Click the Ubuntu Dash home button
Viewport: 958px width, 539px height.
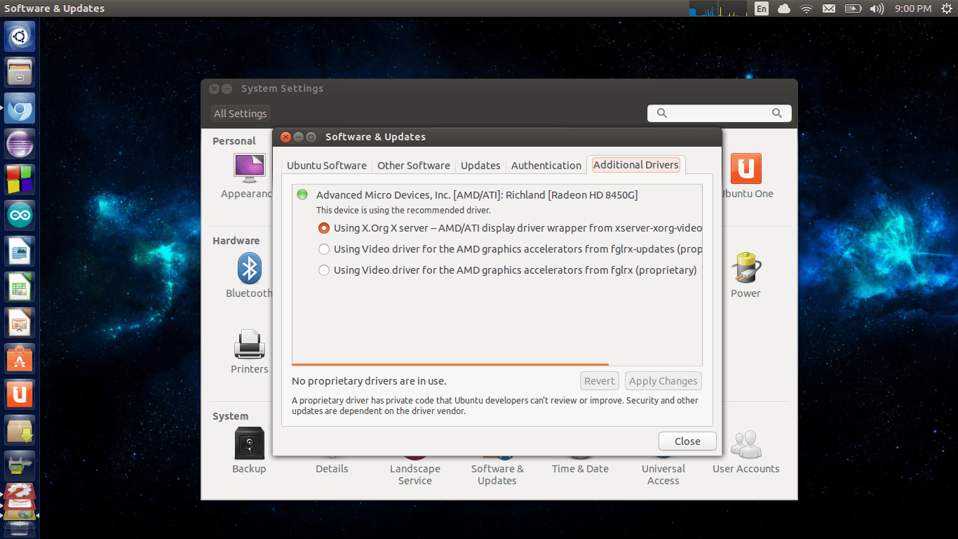pyautogui.click(x=20, y=36)
